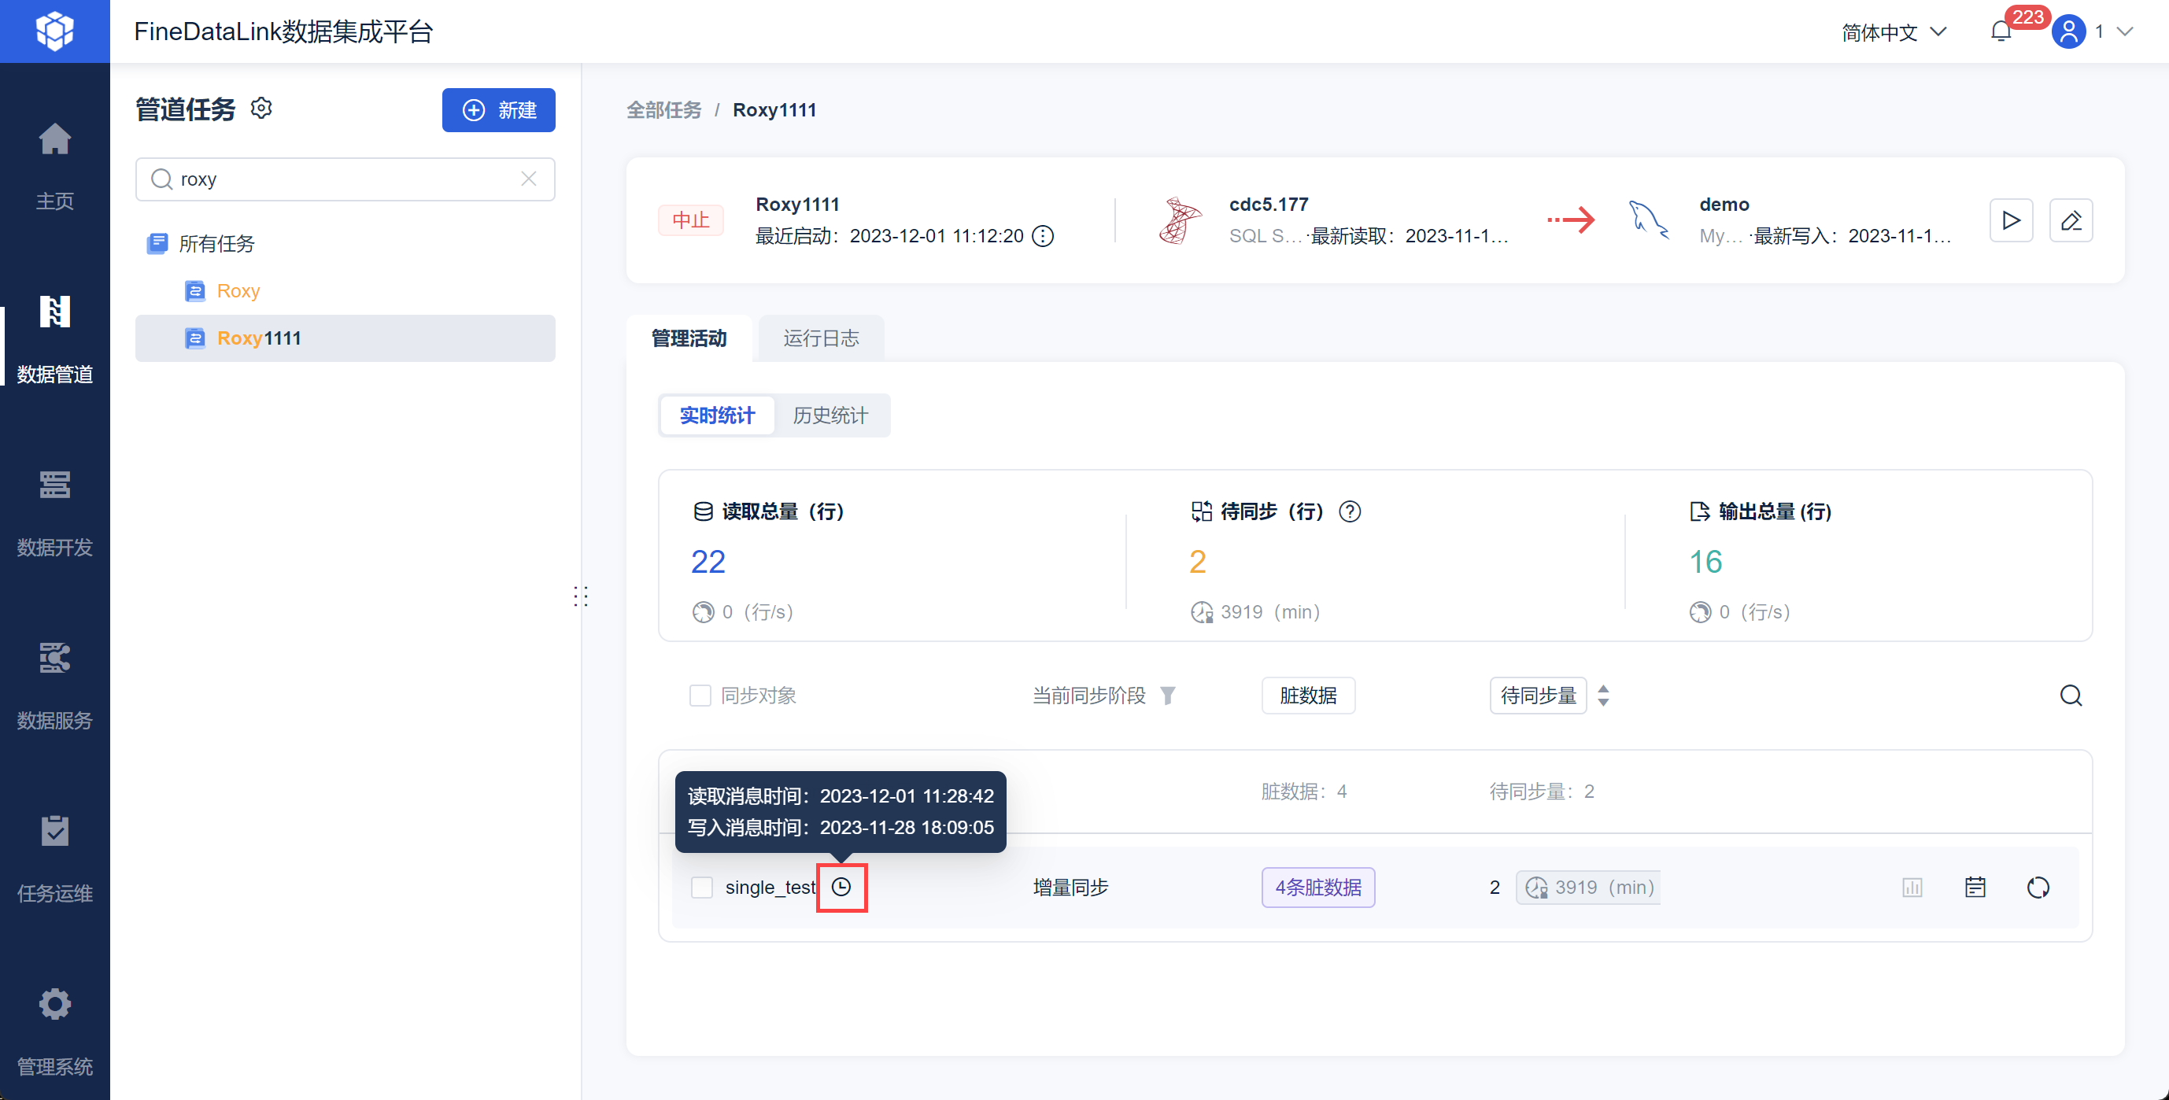Click the New pipeline task button
The height and width of the screenshot is (1100, 2169).
pyautogui.click(x=498, y=110)
